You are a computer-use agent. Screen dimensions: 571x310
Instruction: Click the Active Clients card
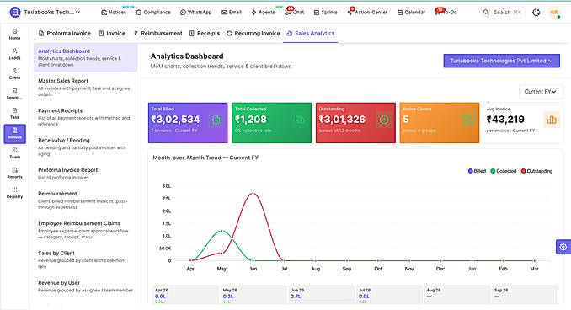[439, 123]
